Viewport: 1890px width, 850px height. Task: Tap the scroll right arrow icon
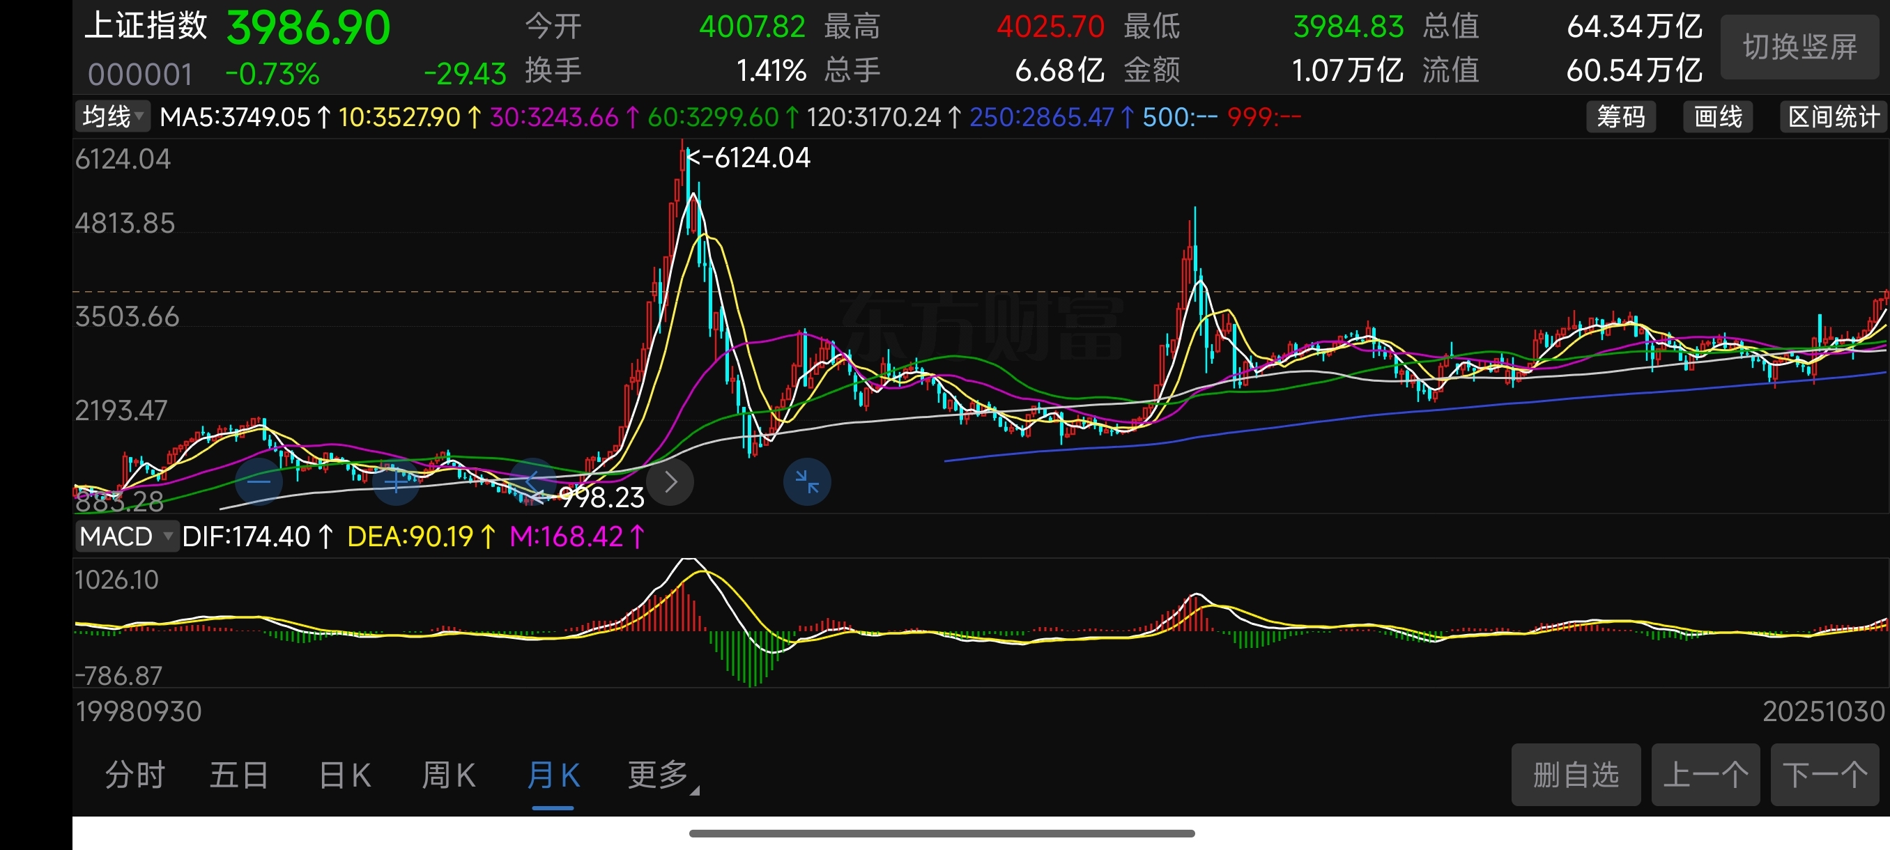[x=670, y=482]
